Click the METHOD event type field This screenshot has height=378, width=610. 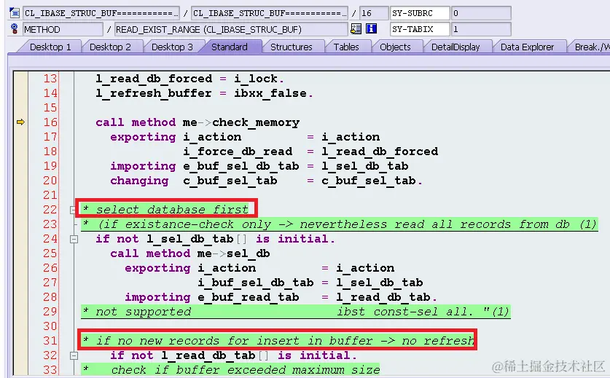tap(63, 29)
